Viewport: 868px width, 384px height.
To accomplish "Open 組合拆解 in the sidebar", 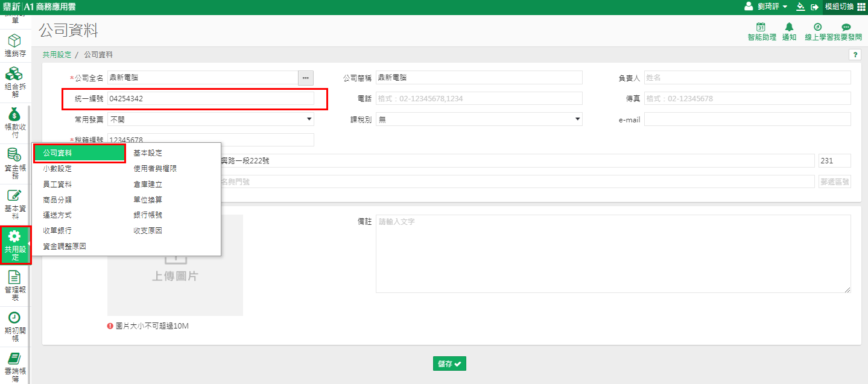I will tap(15, 82).
